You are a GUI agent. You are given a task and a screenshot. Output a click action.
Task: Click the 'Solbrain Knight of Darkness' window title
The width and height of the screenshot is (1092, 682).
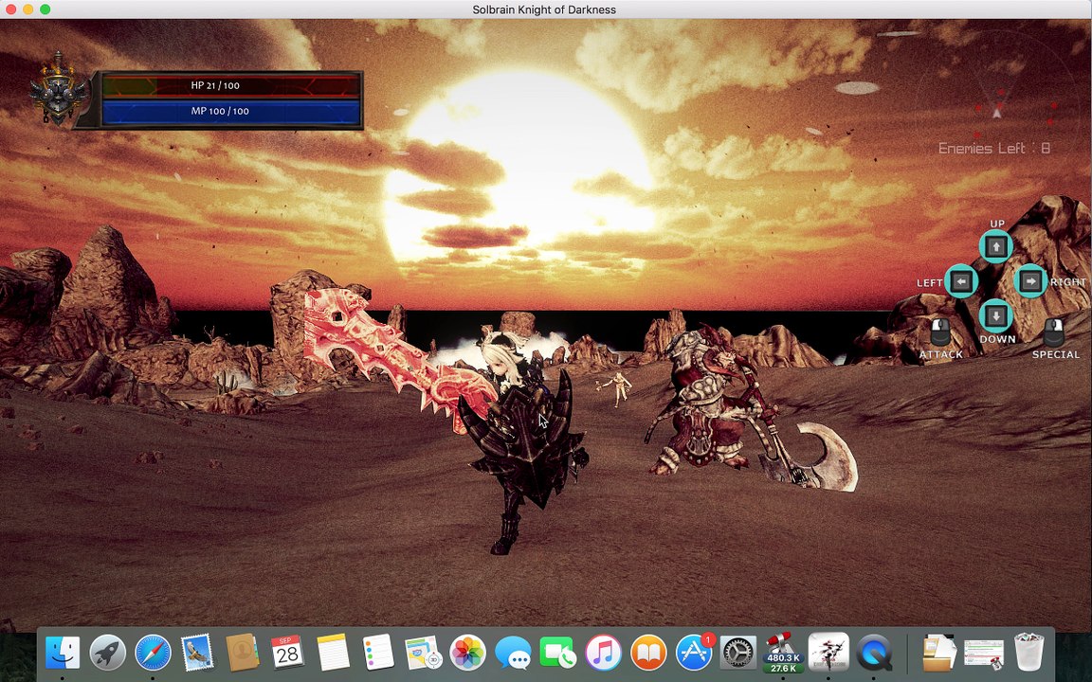coord(544,9)
